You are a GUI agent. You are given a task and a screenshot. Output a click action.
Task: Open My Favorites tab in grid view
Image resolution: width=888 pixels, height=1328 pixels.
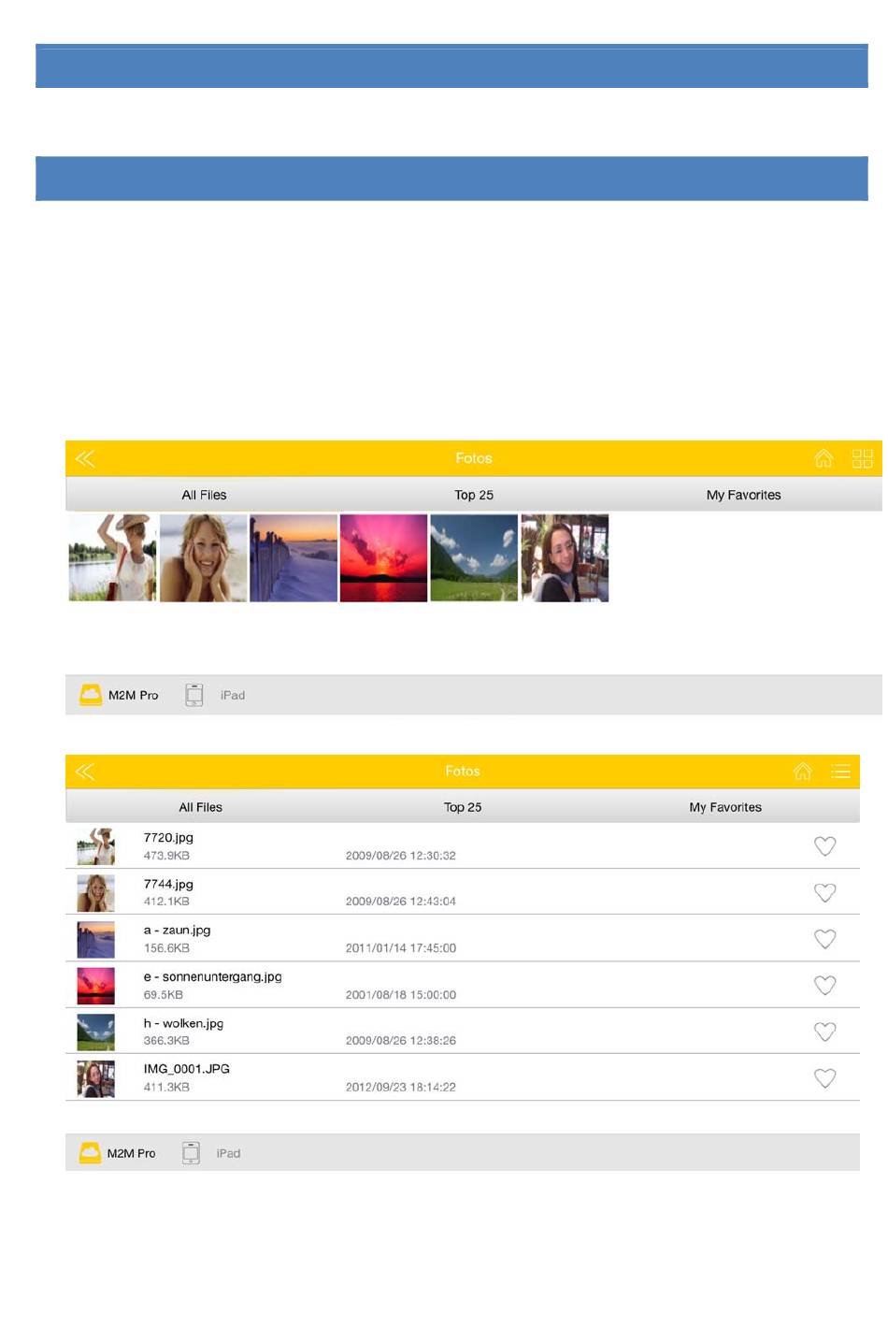[x=743, y=495]
